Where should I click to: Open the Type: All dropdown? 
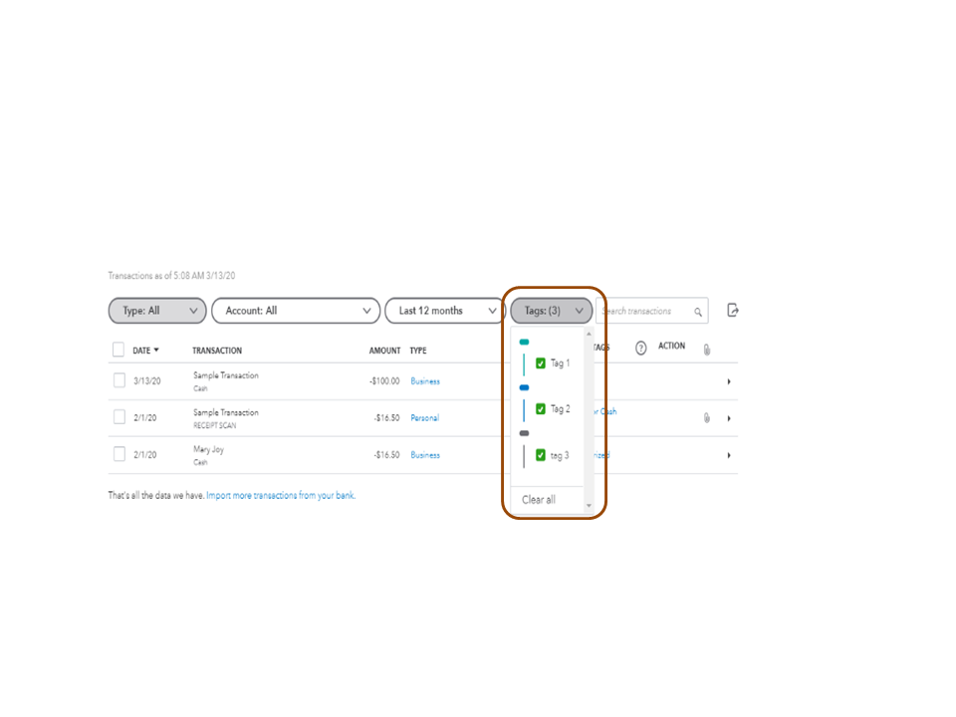click(x=157, y=311)
